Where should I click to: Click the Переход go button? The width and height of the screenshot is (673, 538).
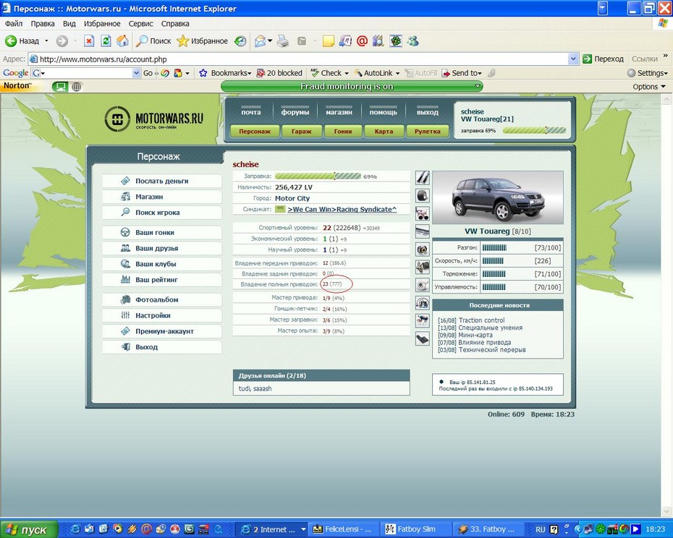coord(603,59)
